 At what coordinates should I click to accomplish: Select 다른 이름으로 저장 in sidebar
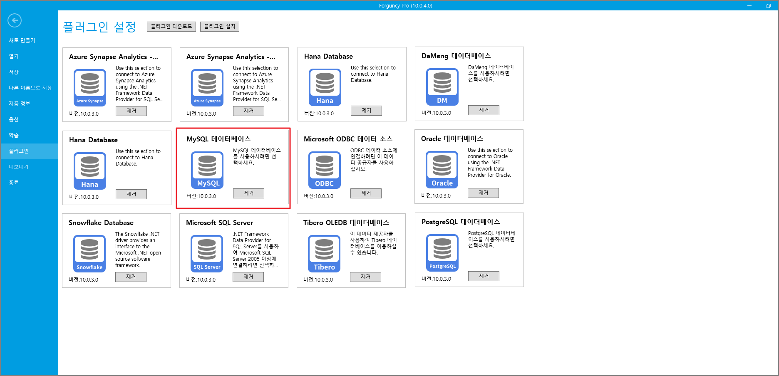30,88
